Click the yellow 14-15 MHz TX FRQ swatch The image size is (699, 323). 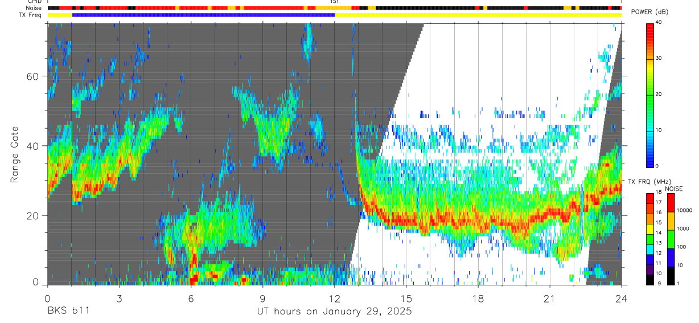point(650,229)
